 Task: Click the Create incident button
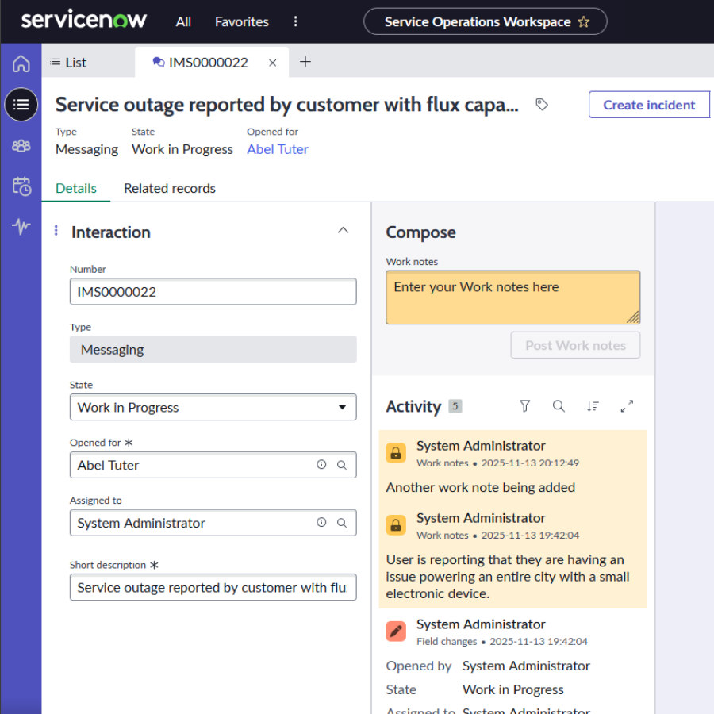click(x=649, y=105)
